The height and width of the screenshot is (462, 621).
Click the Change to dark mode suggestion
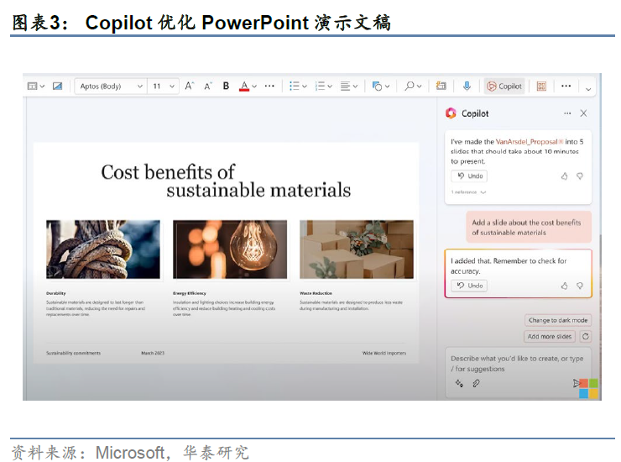click(557, 320)
